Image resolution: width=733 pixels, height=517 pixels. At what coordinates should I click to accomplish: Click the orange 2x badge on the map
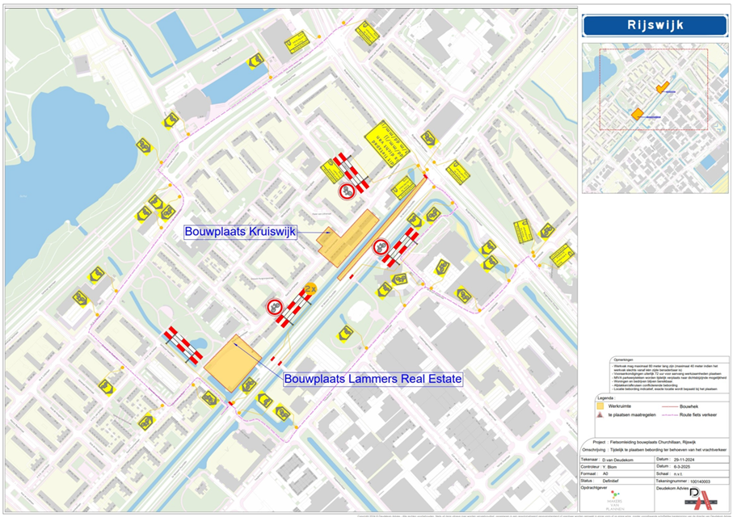point(310,288)
